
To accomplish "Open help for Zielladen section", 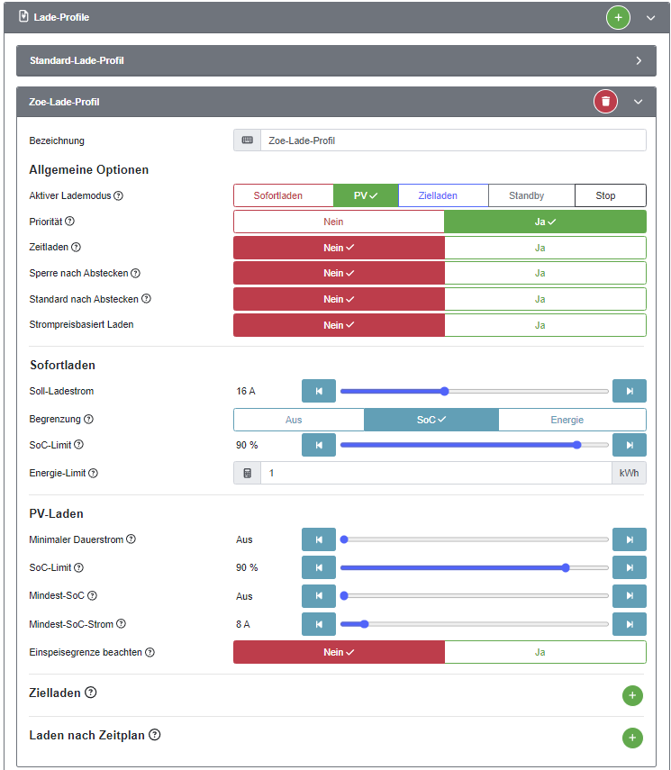I will point(90,693).
